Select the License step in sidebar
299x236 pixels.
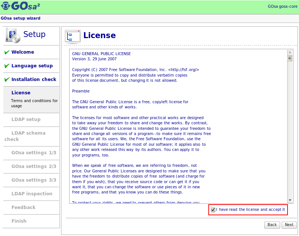[x=21, y=93]
